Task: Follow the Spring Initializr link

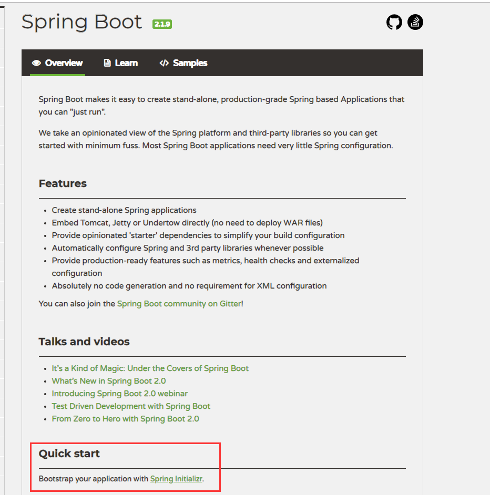Action: point(176,479)
